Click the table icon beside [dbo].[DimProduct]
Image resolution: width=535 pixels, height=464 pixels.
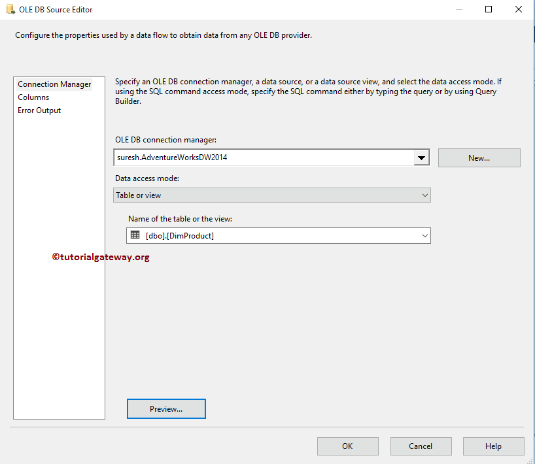click(x=135, y=235)
